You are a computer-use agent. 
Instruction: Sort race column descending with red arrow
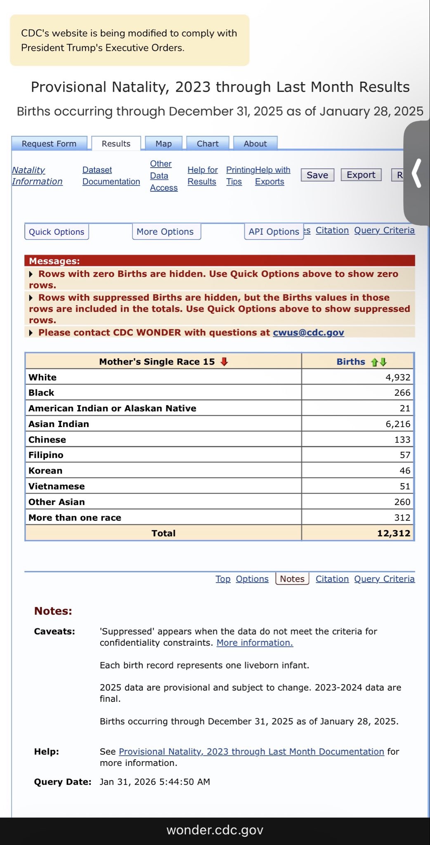(x=224, y=362)
